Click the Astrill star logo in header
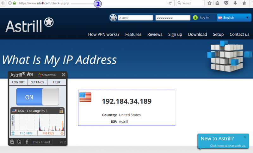 coord(49,22)
